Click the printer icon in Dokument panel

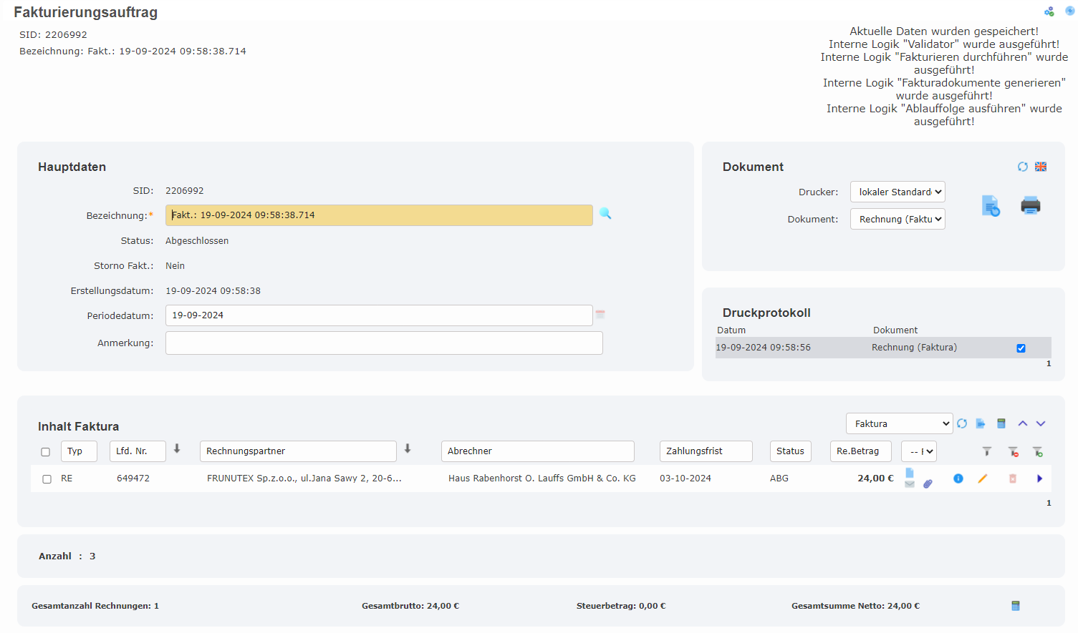[1030, 206]
